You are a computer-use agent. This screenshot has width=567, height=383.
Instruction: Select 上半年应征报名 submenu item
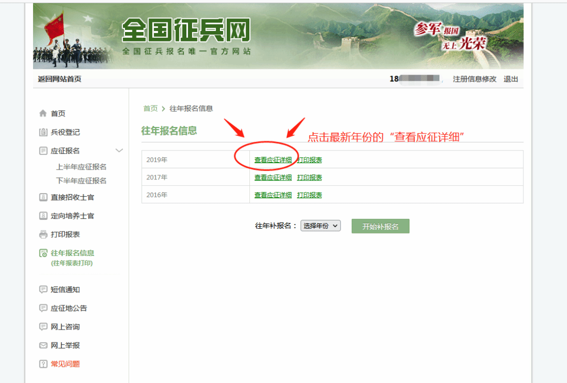click(81, 167)
